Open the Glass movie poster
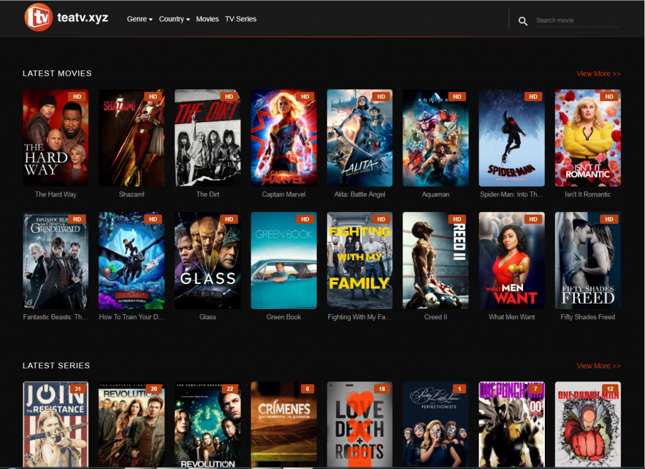 [208, 261]
